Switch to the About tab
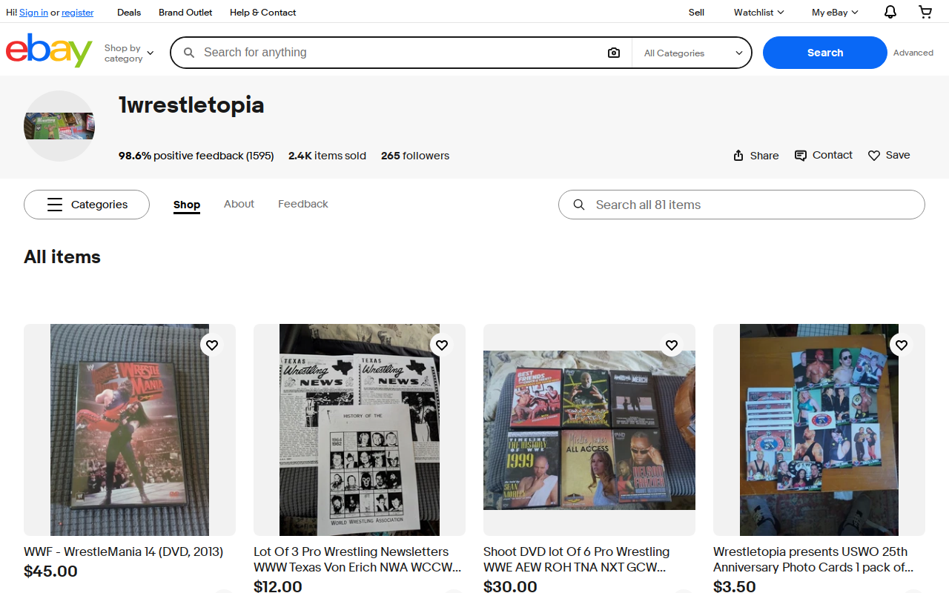The width and height of the screenshot is (949, 593). [x=239, y=204]
